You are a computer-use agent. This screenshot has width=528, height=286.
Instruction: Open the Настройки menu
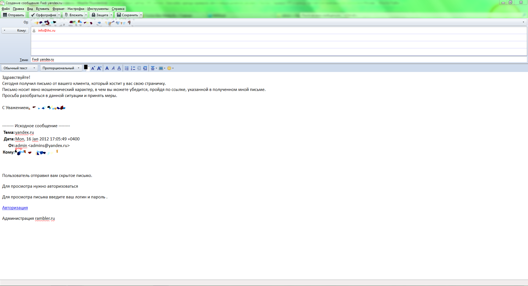click(x=76, y=9)
